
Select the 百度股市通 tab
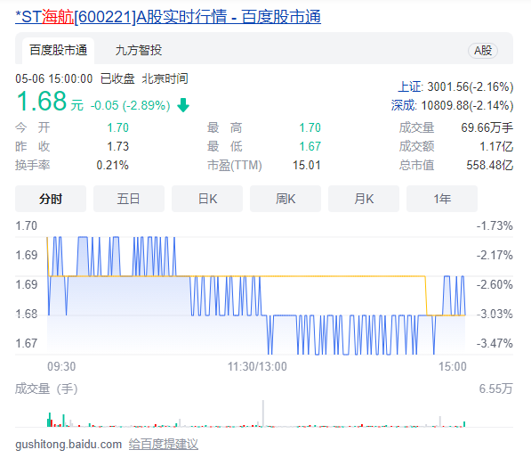[58, 51]
